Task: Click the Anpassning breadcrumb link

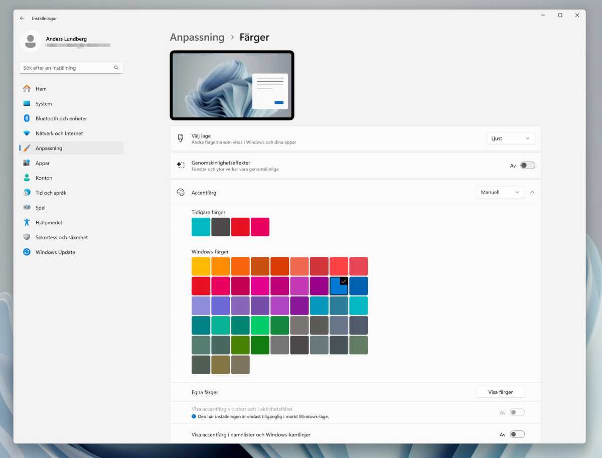Action: coord(197,37)
